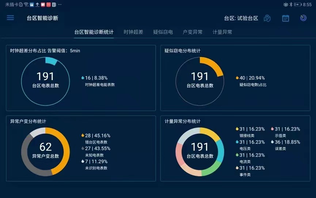Open the hamburger navigation menu
316x198 pixels.
[x=10, y=18]
